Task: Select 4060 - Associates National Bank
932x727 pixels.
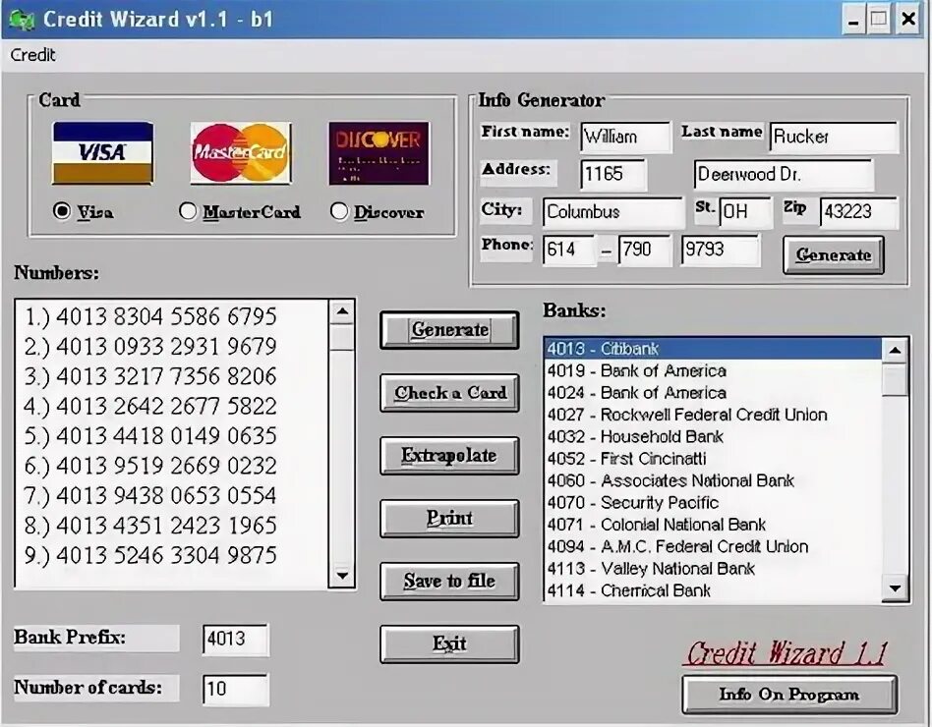Action: (x=713, y=480)
